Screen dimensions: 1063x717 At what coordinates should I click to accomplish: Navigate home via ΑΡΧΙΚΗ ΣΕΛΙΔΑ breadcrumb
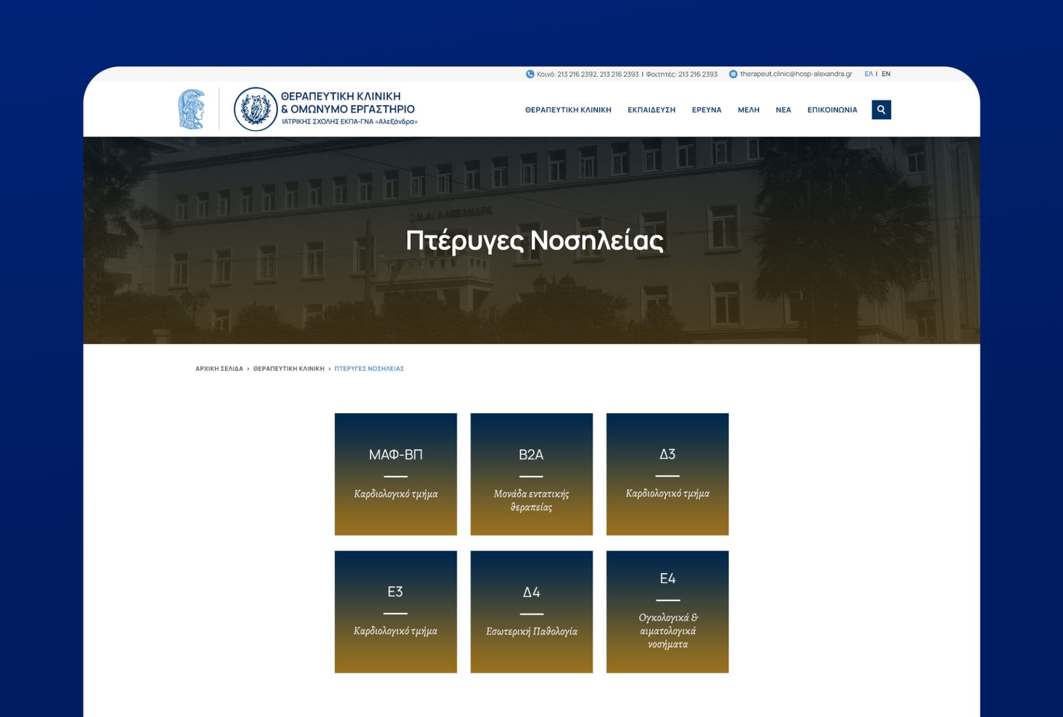(218, 368)
